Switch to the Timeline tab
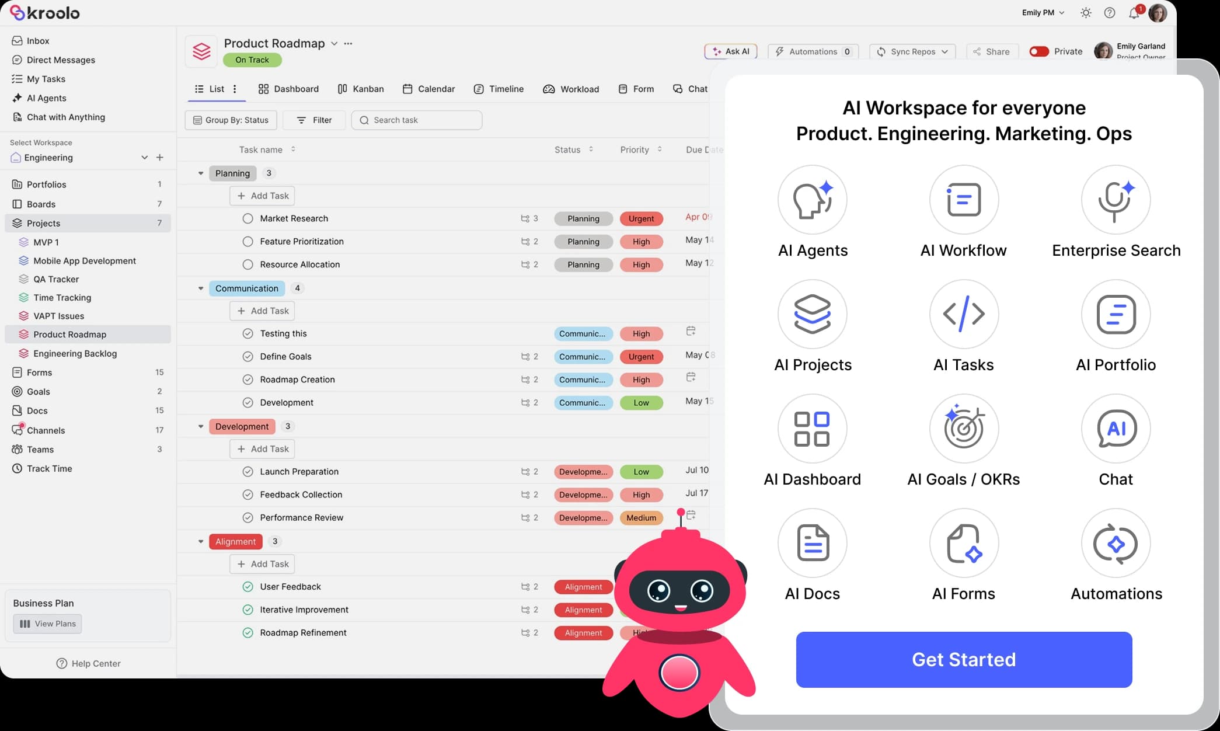 499,89
